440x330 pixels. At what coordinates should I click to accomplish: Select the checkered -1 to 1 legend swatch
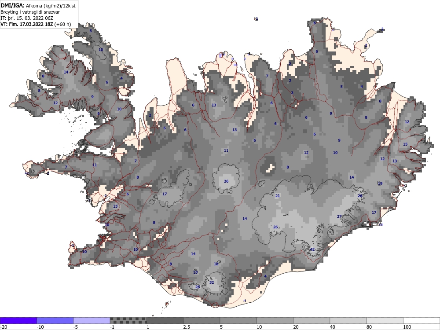128,320
